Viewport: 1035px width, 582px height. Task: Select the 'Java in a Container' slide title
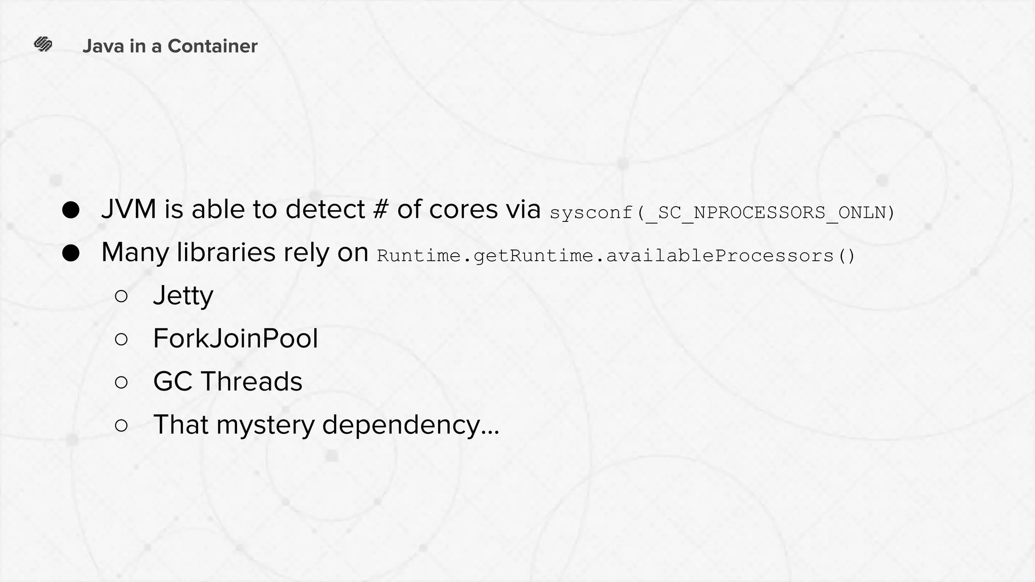170,46
